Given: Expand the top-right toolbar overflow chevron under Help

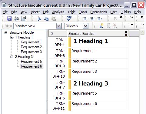Looking at the screenshot, I should point(142,17).
